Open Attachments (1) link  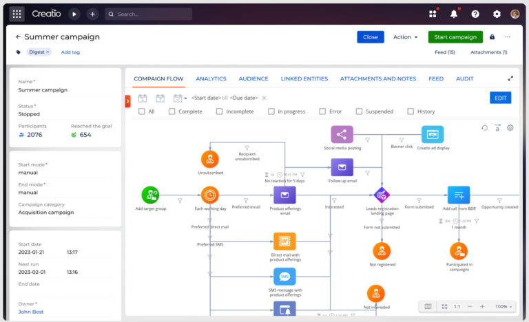pyautogui.click(x=489, y=52)
